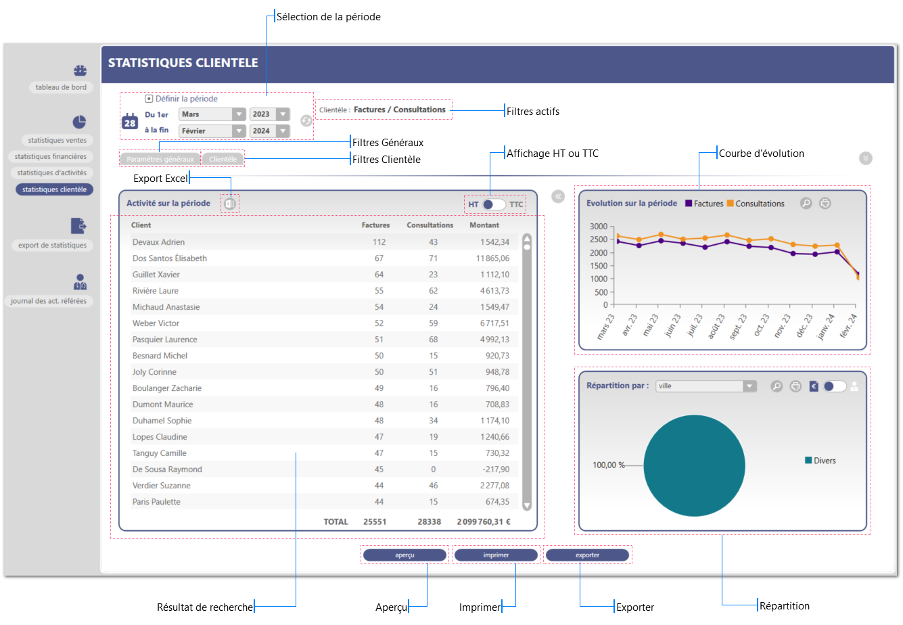The width and height of the screenshot is (903, 625).
Task: Click the Consultations orange legend swatch
Action: [x=731, y=204]
